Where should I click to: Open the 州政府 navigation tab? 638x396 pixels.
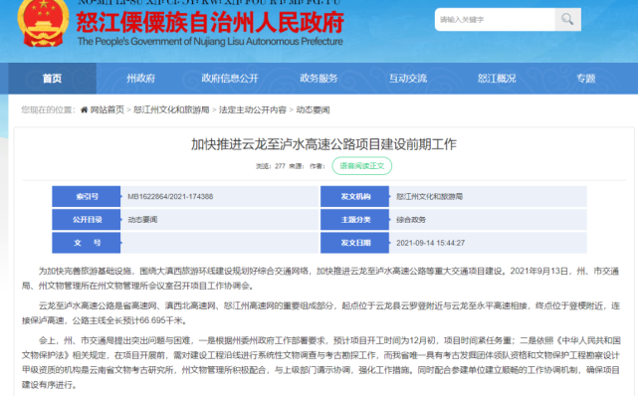[x=140, y=79]
